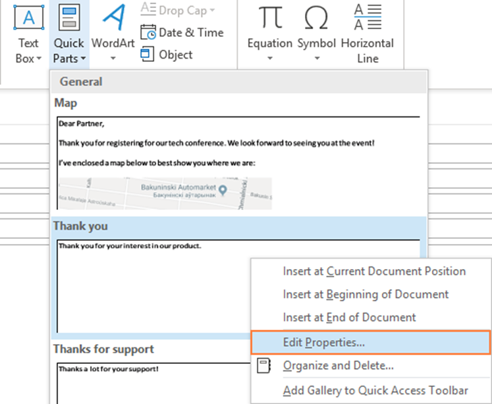
Task: Click the Organize and Delete notebook icon
Action: pyautogui.click(x=264, y=365)
